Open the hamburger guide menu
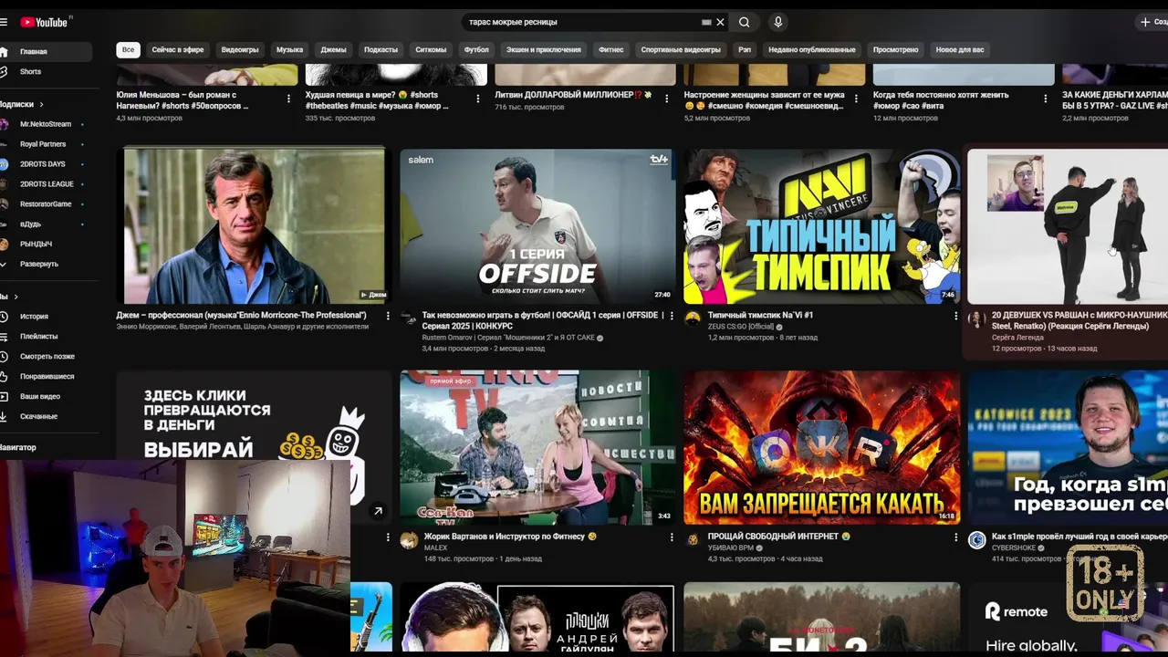Viewport: 1168px width, 657px height. (x=4, y=22)
